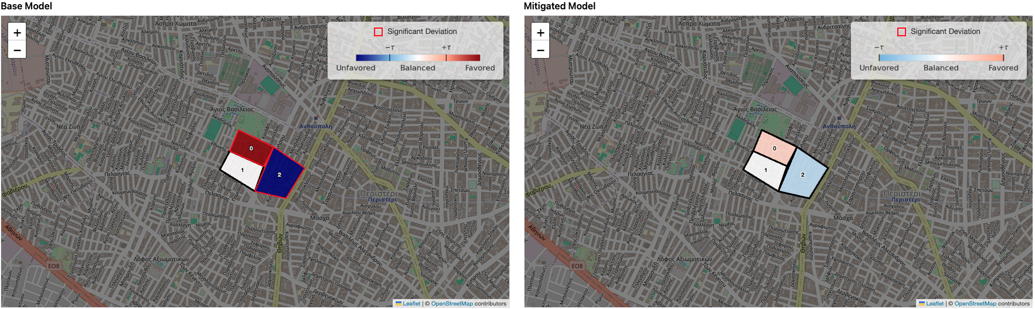Click Significant Deviation red square in Mitigated legend

901,32
